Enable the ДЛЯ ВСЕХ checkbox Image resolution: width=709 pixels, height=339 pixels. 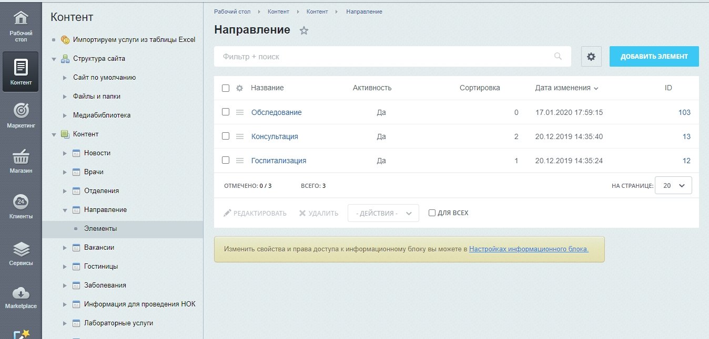pyautogui.click(x=432, y=213)
